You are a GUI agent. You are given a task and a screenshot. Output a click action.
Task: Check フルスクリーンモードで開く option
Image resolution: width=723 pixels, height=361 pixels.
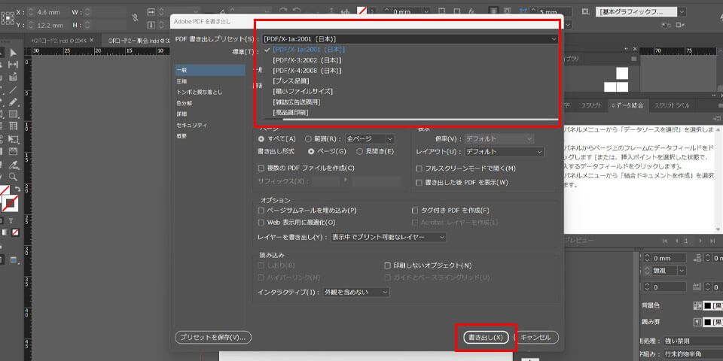pos(419,168)
